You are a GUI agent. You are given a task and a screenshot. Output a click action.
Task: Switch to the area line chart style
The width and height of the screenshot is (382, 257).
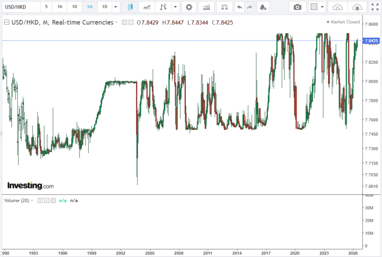[x=147, y=7]
